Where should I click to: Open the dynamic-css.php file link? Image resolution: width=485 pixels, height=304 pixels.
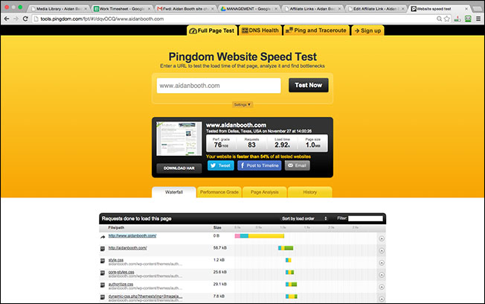click(x=145, y=297)
